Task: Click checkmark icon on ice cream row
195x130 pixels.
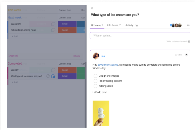Action: pos(48,76)
